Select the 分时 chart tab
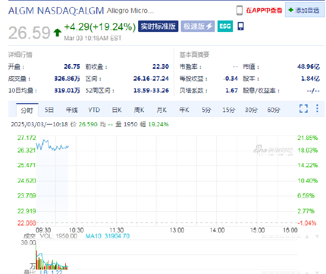 tap(27, 110)
